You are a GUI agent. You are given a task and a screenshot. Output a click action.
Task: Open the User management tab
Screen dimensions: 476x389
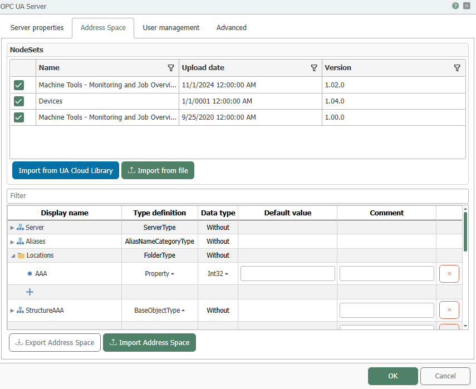(171, 28)
